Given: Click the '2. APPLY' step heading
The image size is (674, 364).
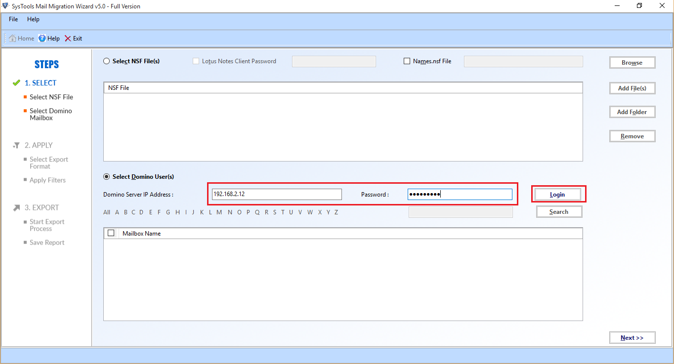Looking at the screenshot, I should click(39, 145).
